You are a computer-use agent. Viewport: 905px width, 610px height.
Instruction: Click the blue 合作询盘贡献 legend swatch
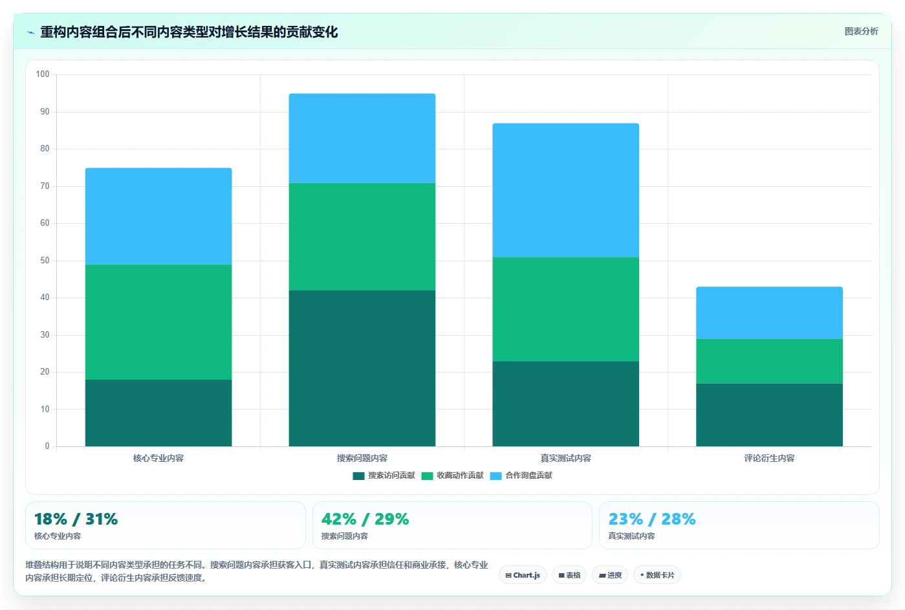point(496,476)
